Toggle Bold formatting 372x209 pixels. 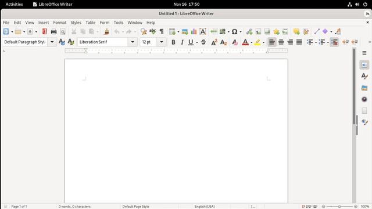pyautogui.click(x=173, y=42)
